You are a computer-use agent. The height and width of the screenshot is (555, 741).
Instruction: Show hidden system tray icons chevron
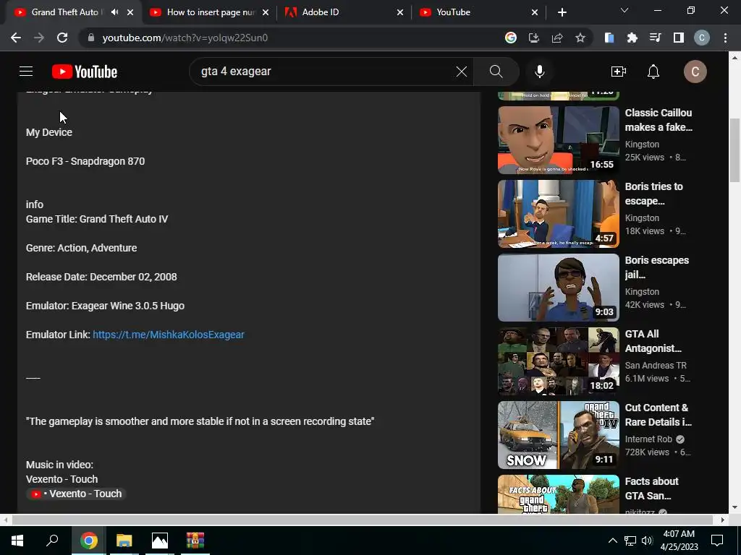coord(612,541)
